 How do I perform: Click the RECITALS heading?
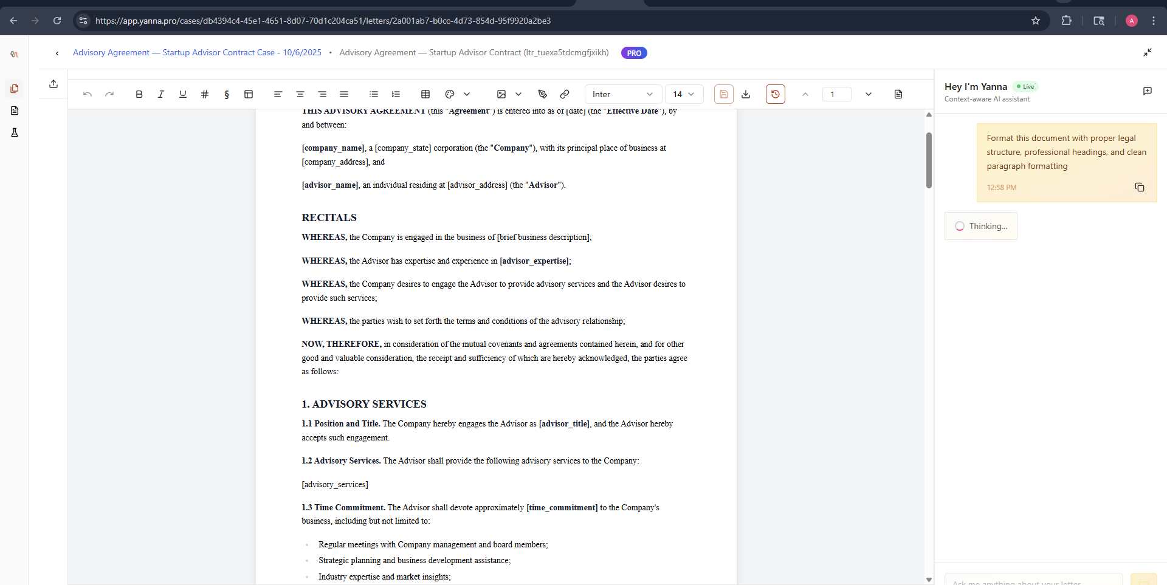click(x=329, y=217)
